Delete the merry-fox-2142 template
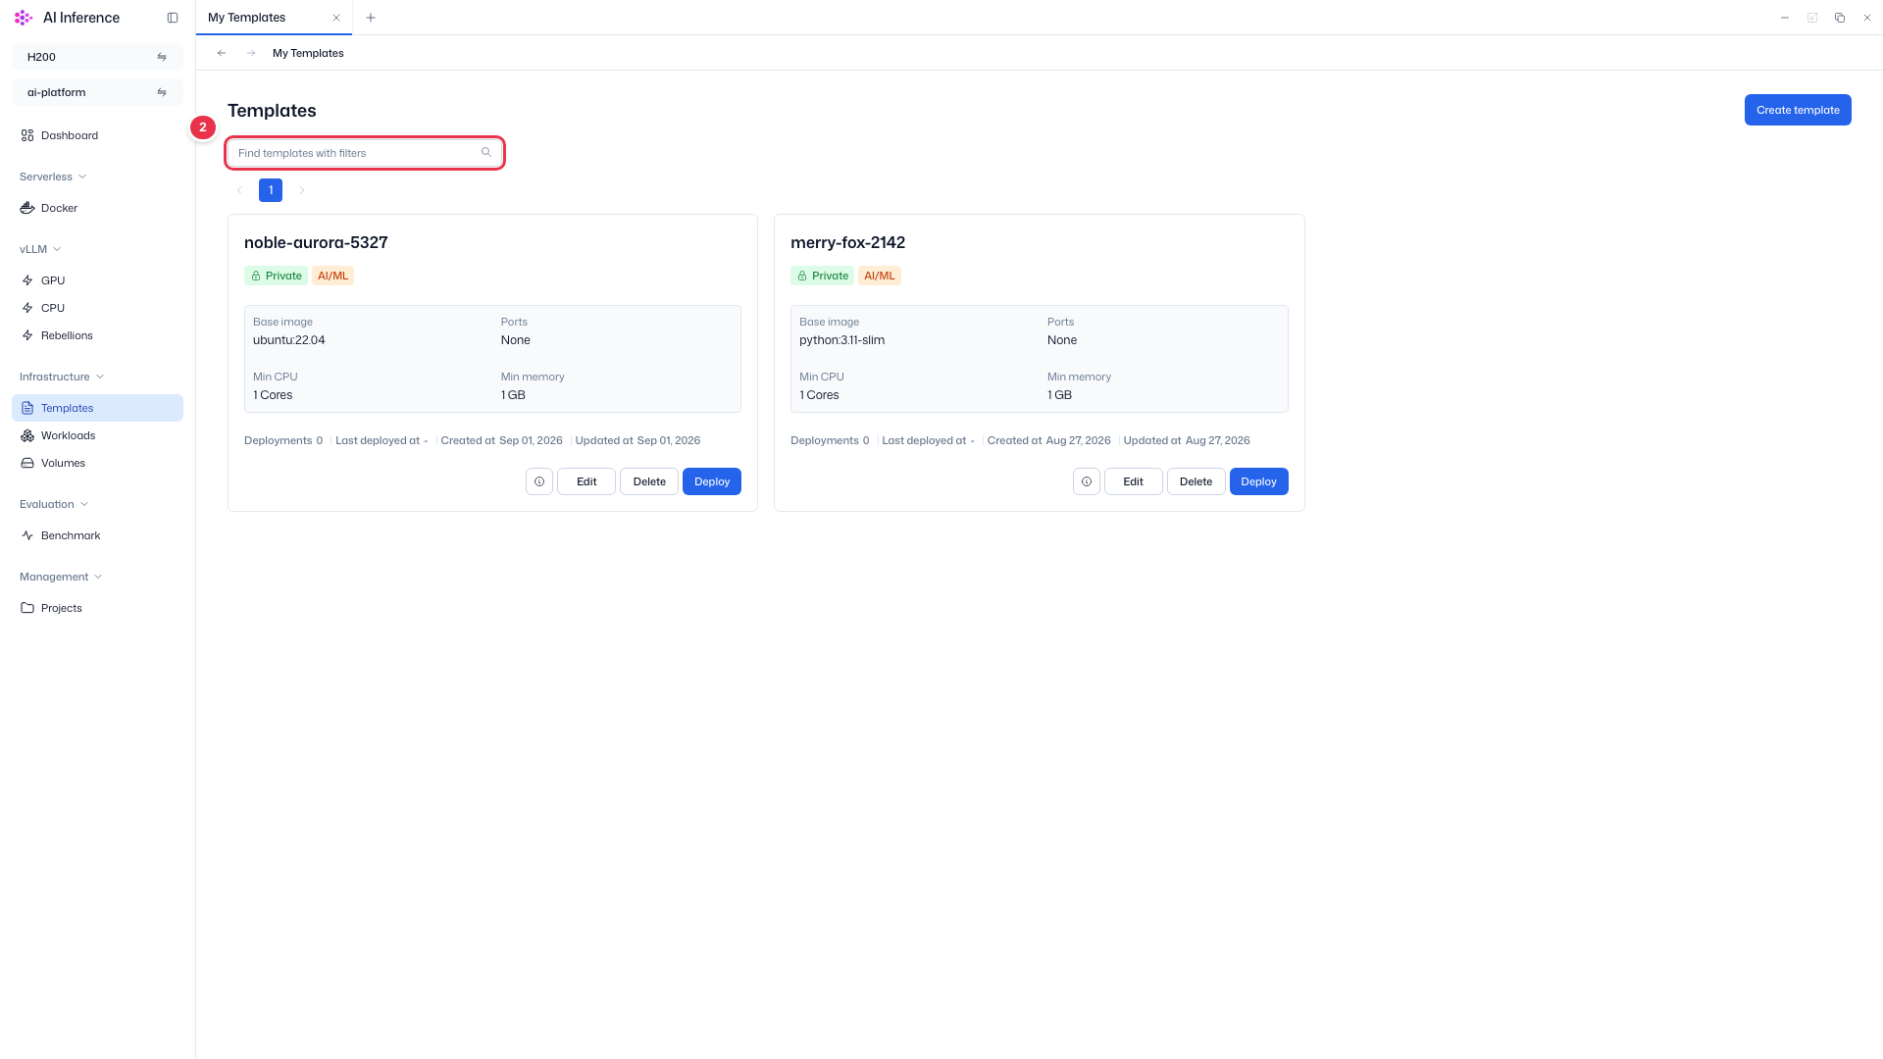This screenshot has width=1883, height=1059. 1196,481
